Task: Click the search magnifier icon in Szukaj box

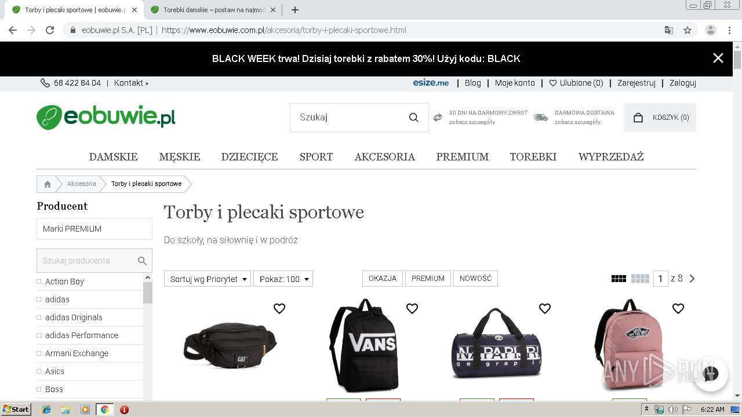Action: pos(413,118)
